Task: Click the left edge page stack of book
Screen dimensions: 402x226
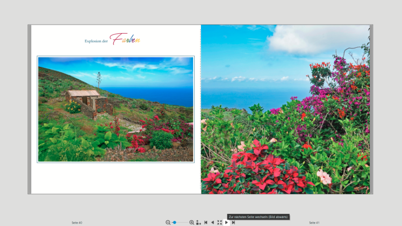Action: [x=29, y=109]
